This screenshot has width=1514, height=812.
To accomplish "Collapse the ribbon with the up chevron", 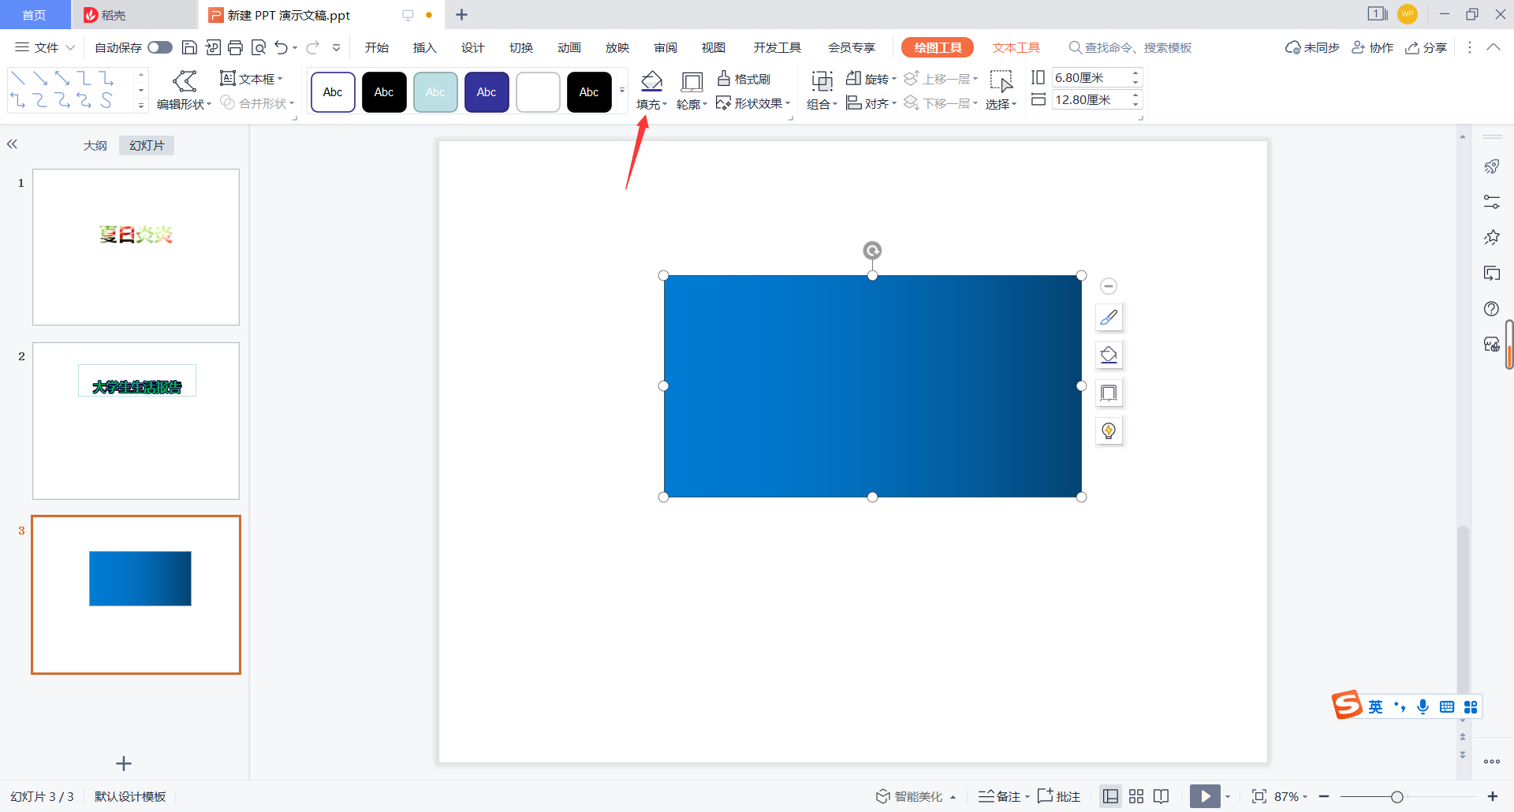I will click(x=1493, y=47).
